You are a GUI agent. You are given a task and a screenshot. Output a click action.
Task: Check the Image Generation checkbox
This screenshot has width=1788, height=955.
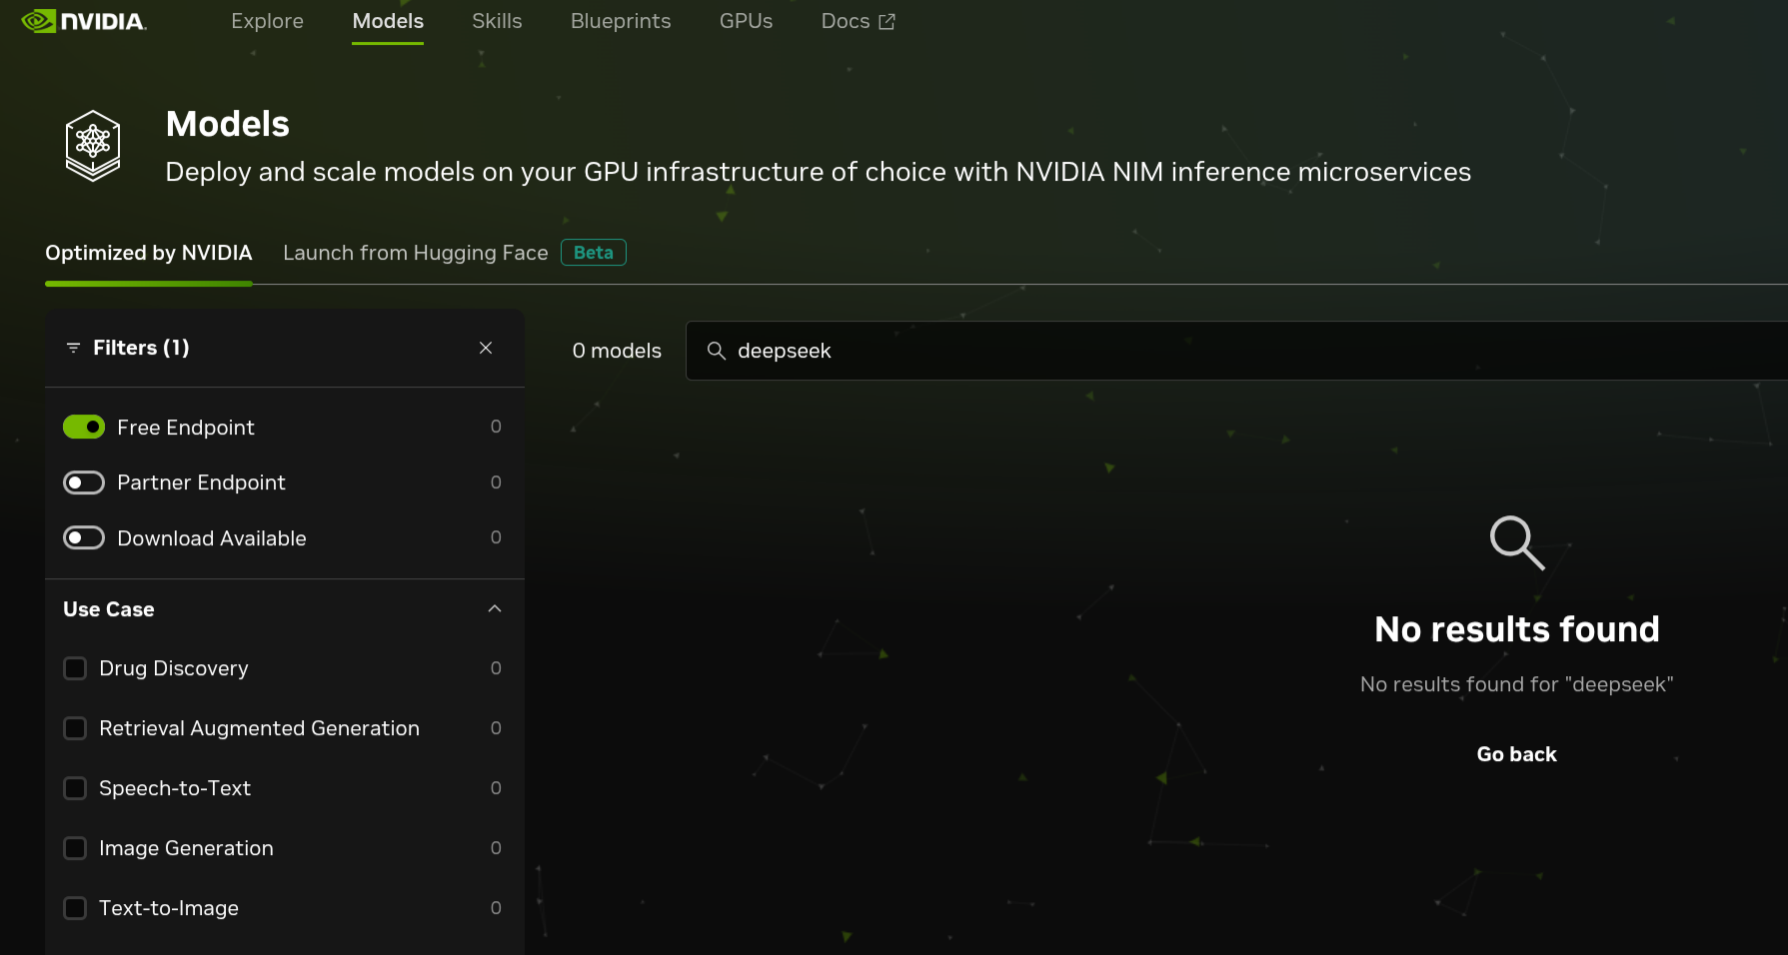click(x=75, y=848)
